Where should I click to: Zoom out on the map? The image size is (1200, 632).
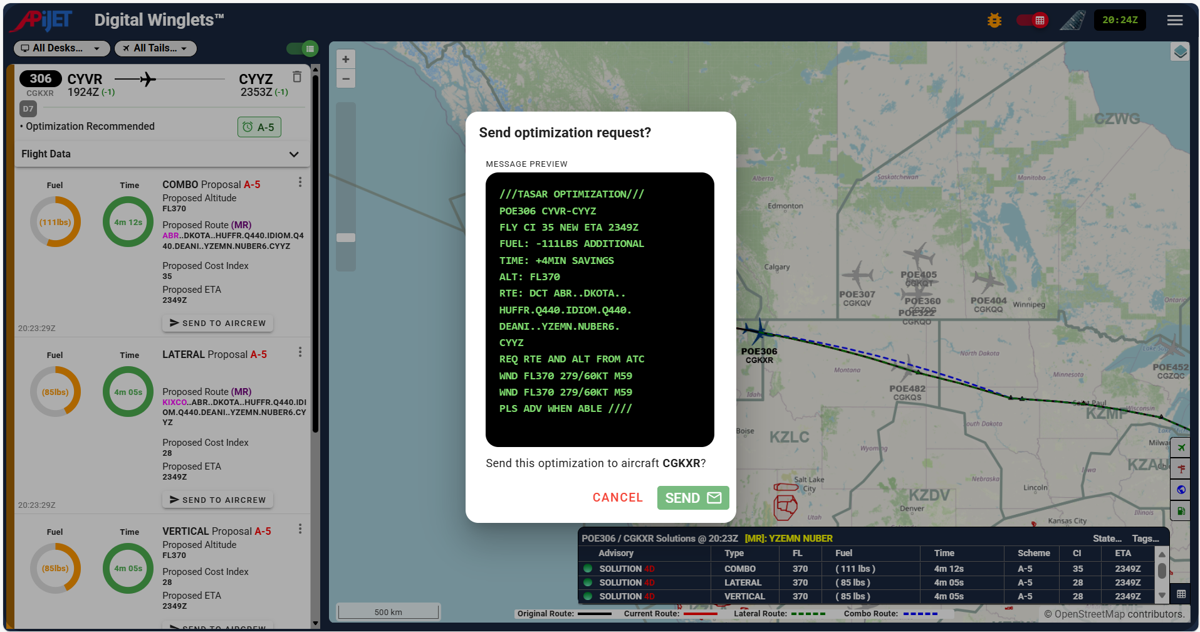[346, 79]
